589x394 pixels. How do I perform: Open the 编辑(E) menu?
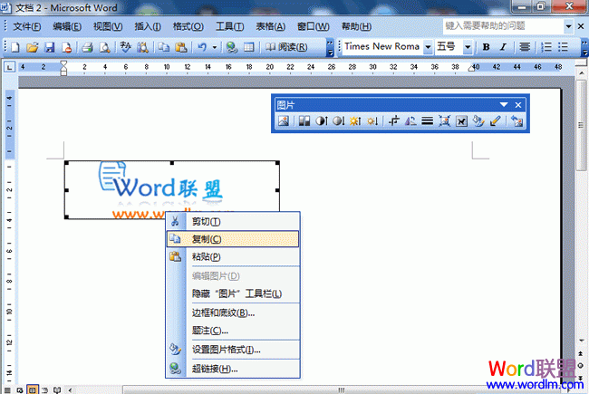pyautogui.click(x=67, y=26)
